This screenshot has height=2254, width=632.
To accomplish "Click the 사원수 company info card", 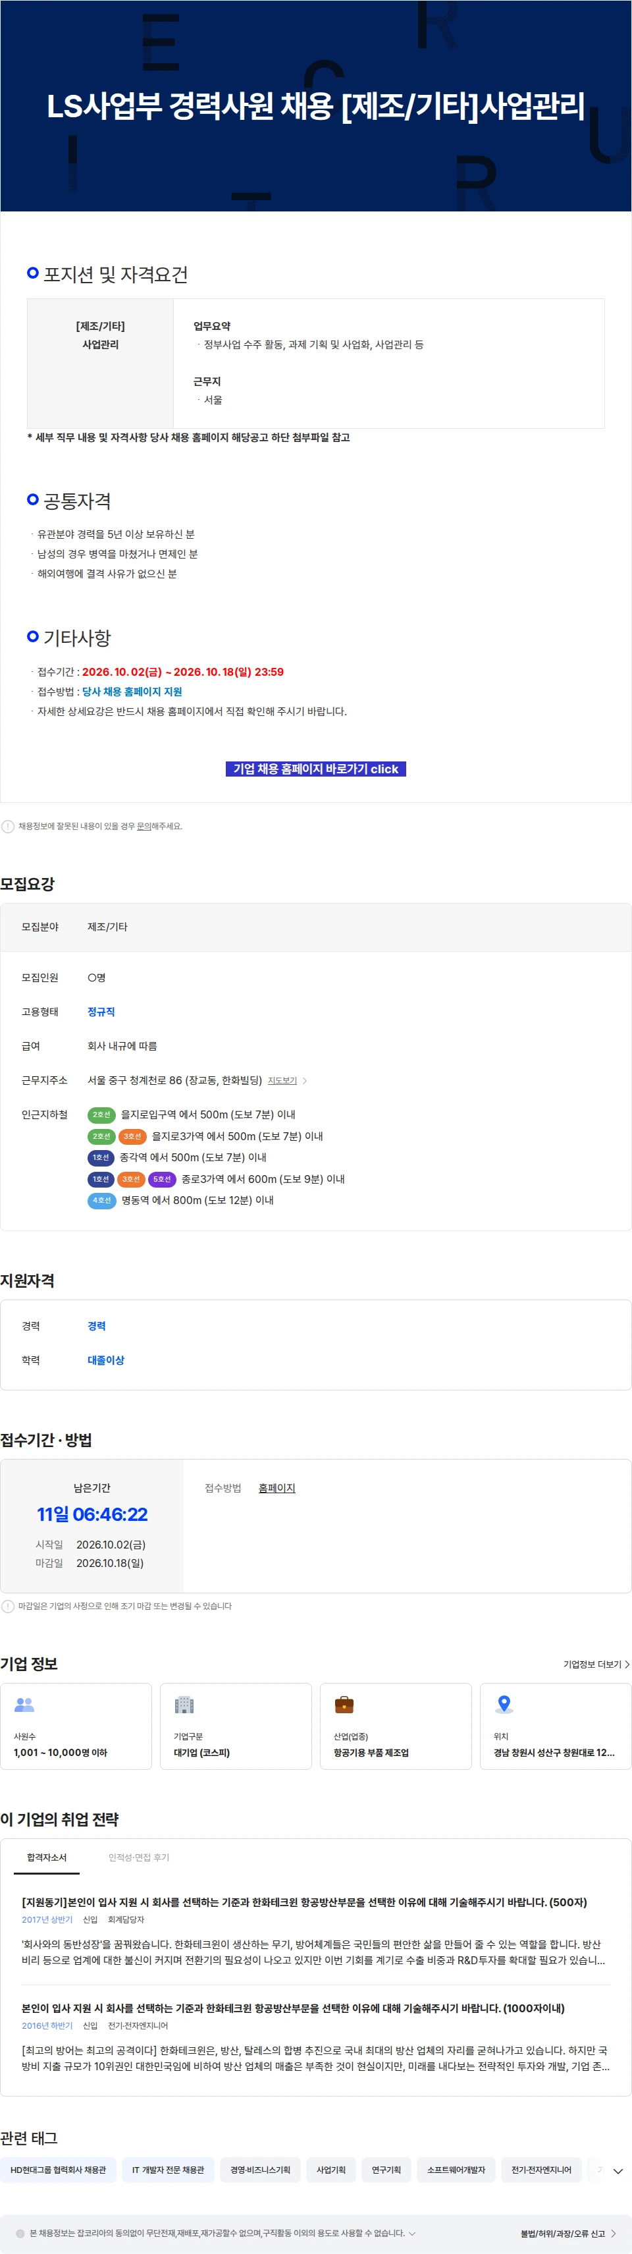I will tap(76, 1726).
